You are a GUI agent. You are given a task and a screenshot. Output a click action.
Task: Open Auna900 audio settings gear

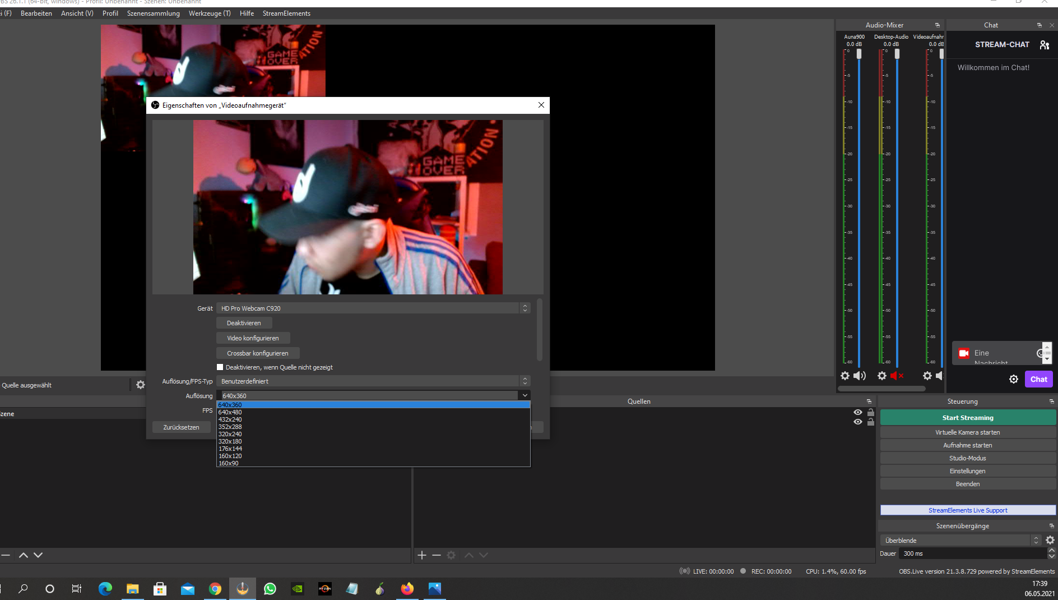click(845, 376)
